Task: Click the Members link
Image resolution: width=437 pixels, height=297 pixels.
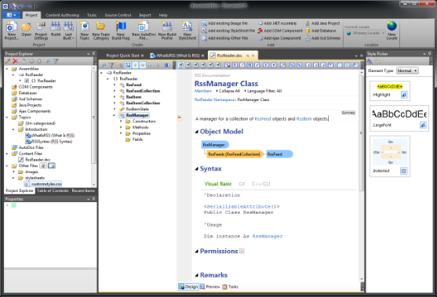Action: 203,91
